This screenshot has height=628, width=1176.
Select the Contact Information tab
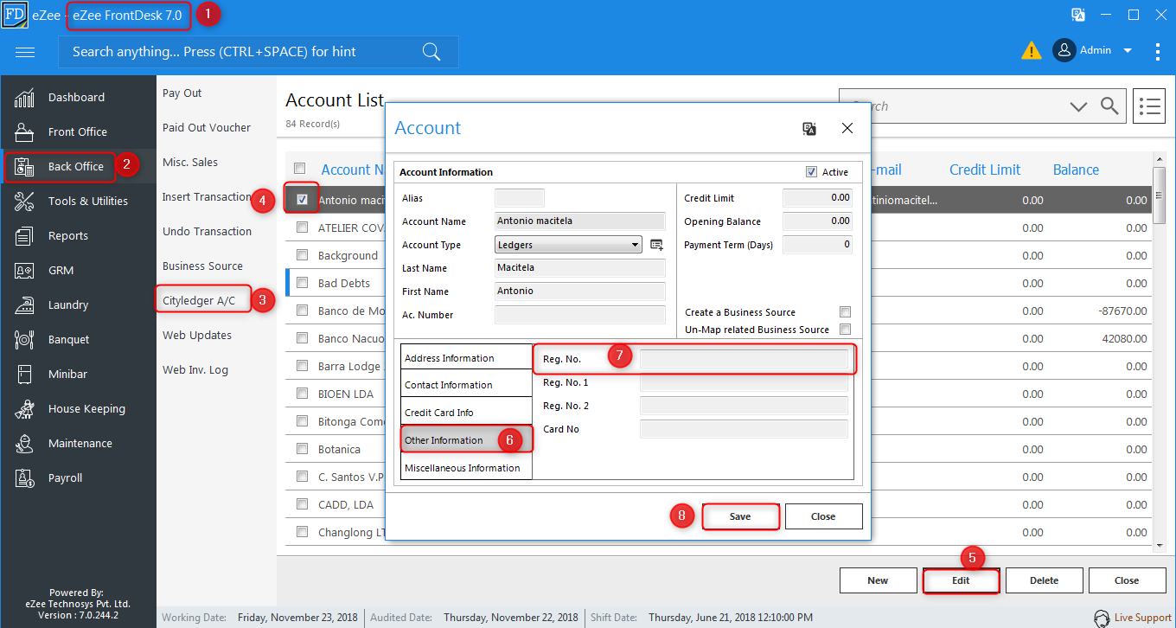[466, 385]
